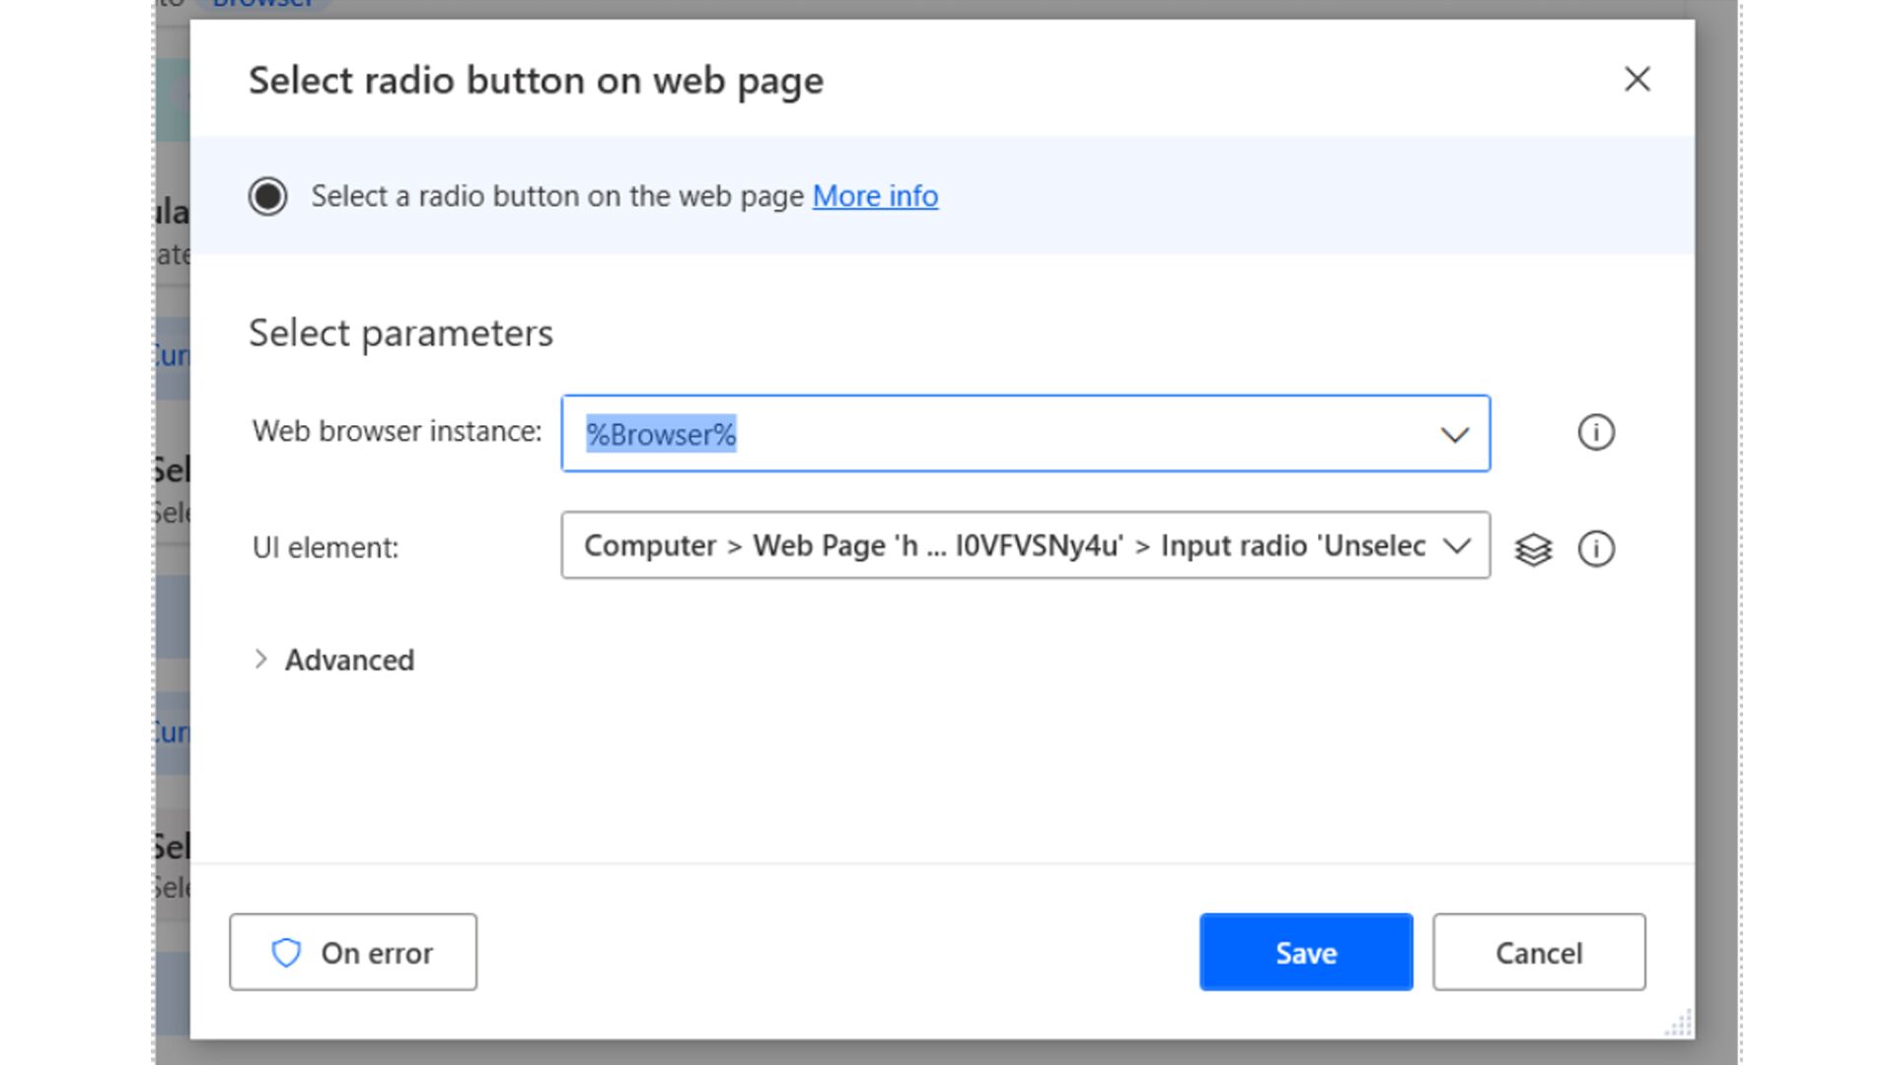Click the UI element selector path text
The image size is (1894, 1065).
[x=1003, y=546]
